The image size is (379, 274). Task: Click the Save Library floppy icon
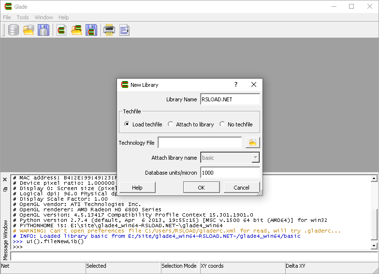click(44, 30)
